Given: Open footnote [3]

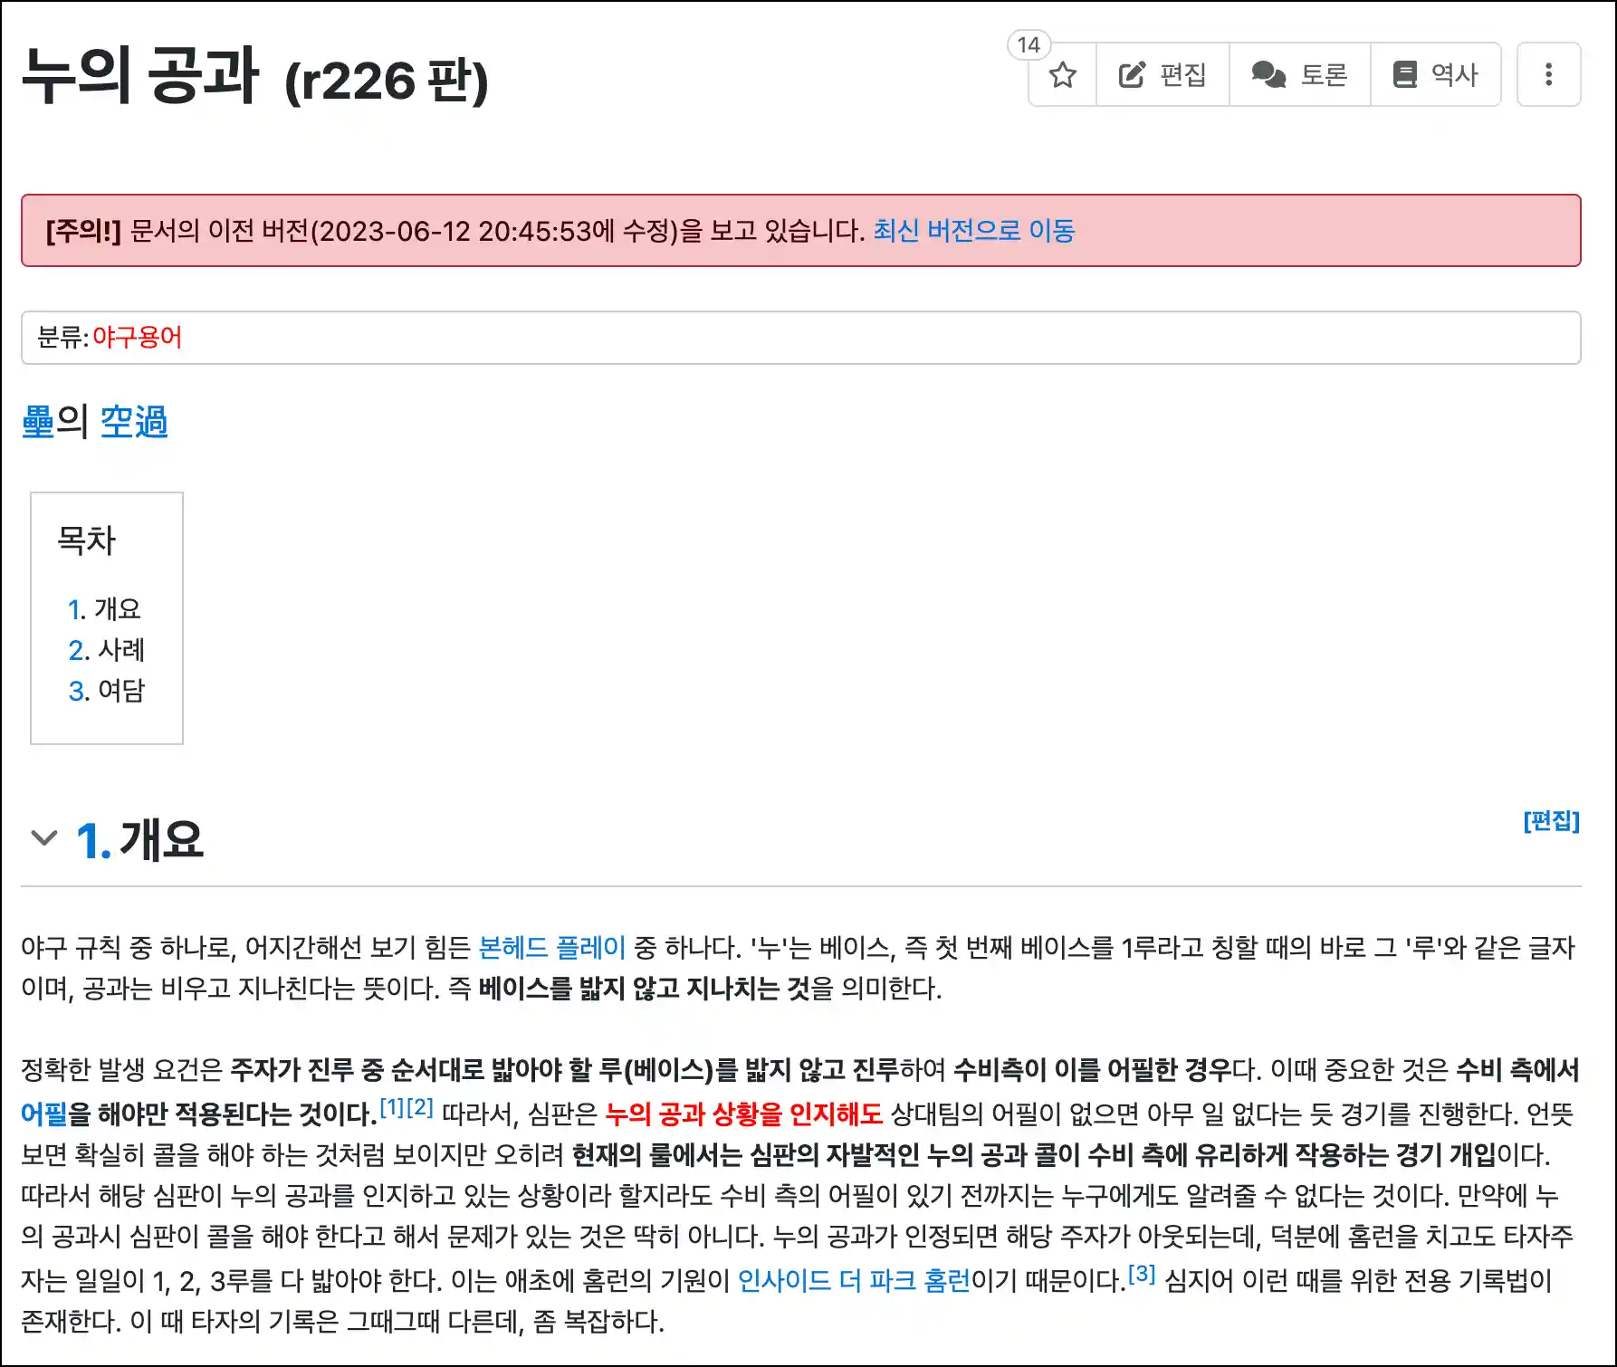Looking at the screenshot, I should (x=1142, y=1274).
